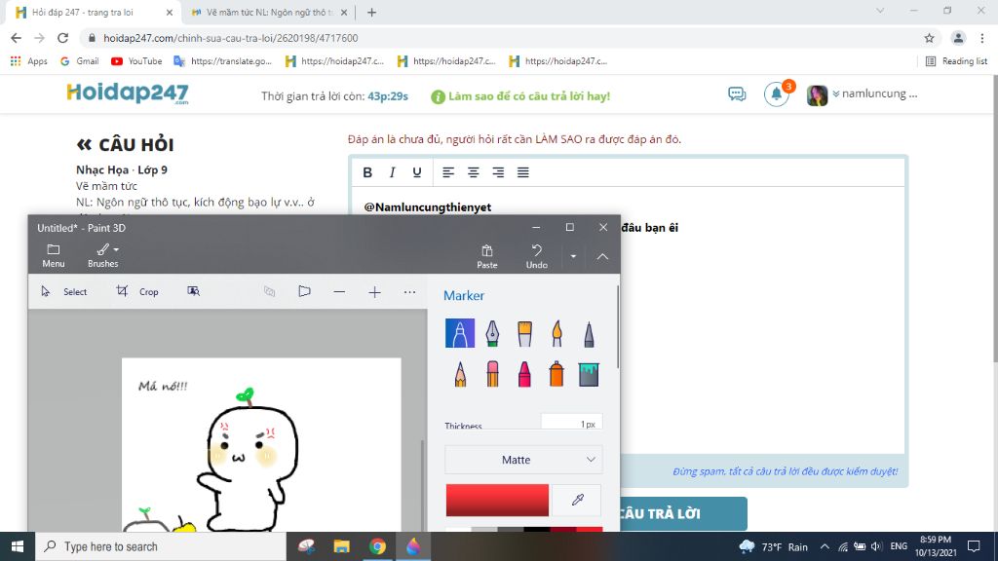Expand the Paint 3D history dropdown arrow
Viewport: 998px width, 561px height.
573,256
